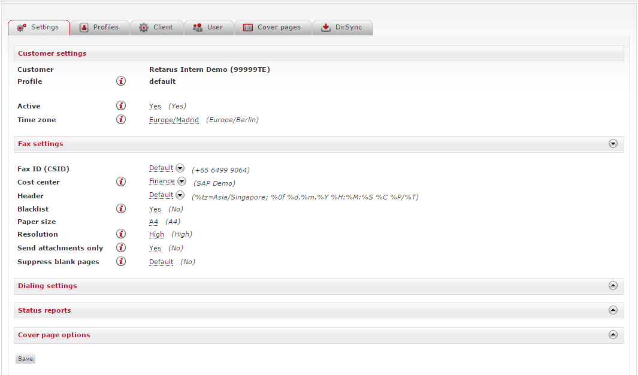
Task: Open the Resolution setting info icon
Action: point(120,234)
